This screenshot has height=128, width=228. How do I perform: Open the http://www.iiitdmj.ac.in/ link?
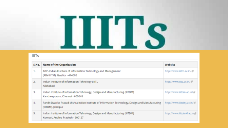179,103
